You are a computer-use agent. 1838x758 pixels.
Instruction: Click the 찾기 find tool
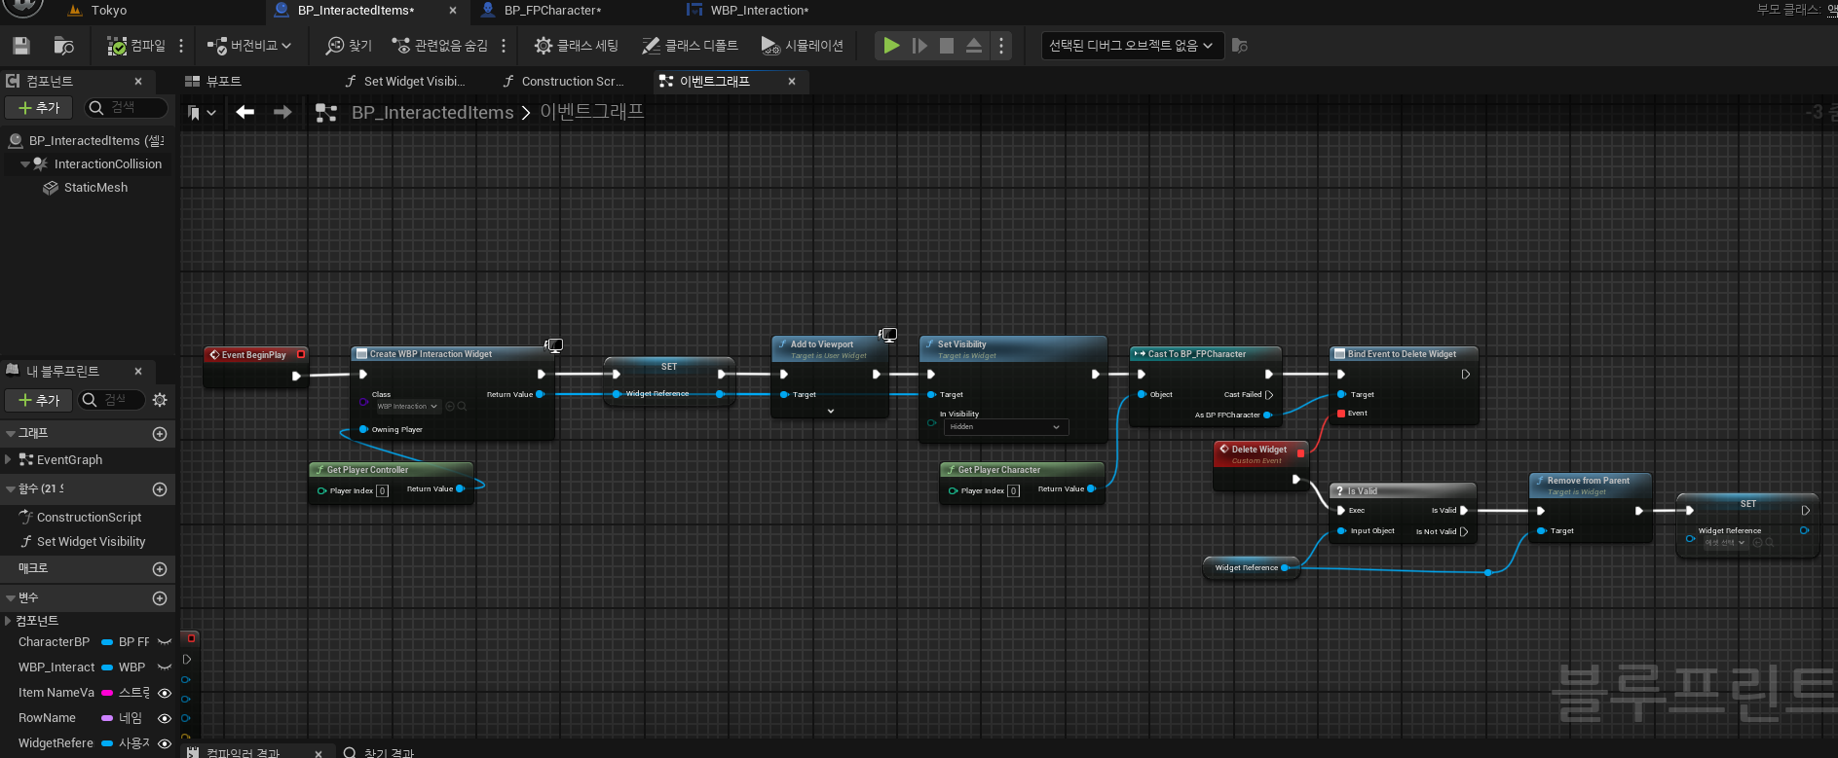tap(349, 46)
